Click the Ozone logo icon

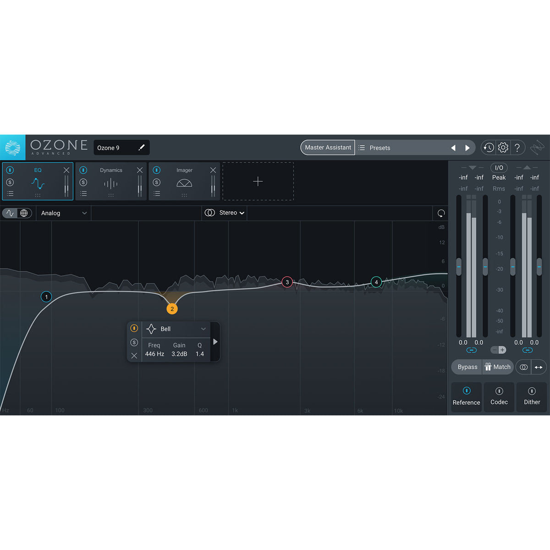[x=13, y=148]
